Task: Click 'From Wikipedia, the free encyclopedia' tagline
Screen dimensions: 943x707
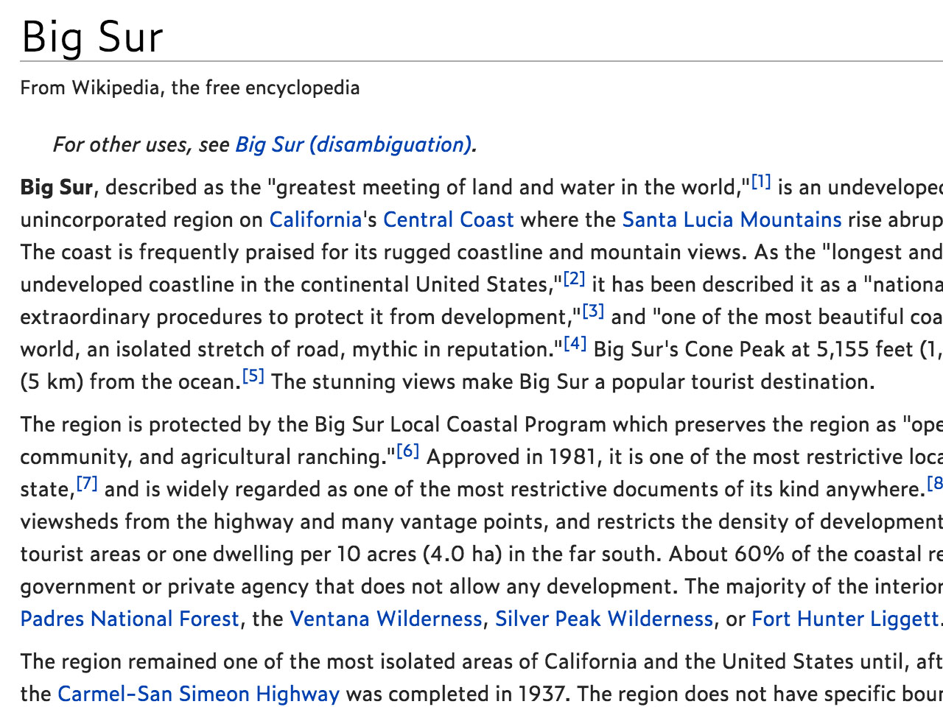Action: click(190, 88)
